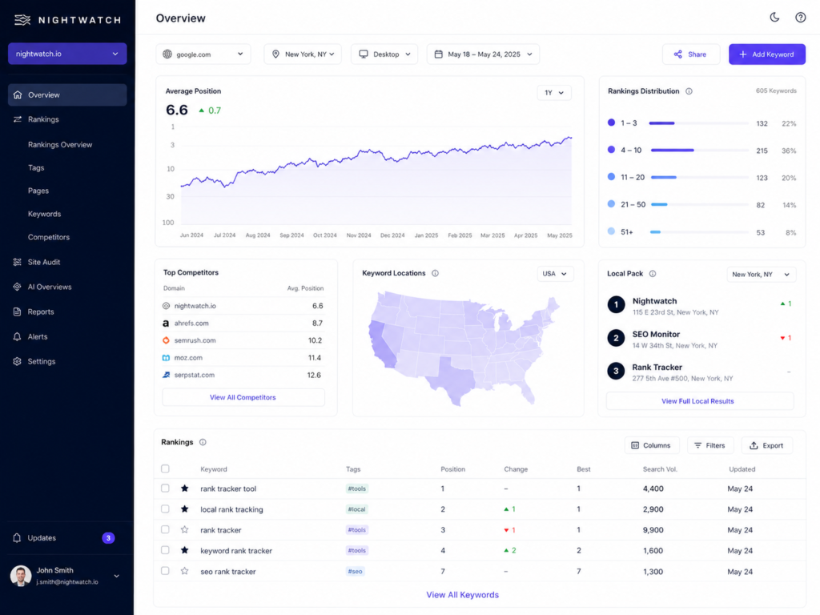Open the 1Y chart range dropdown
This screenshot has width=820, height=615.
click(554, 93)
